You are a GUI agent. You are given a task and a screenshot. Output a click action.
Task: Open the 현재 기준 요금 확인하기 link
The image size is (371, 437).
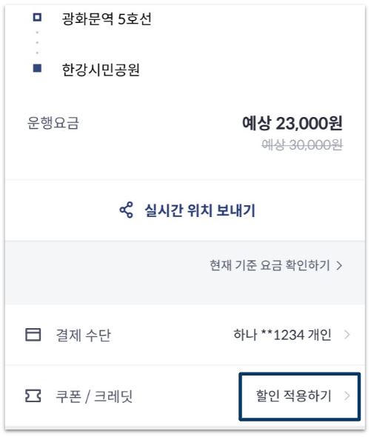275,265
